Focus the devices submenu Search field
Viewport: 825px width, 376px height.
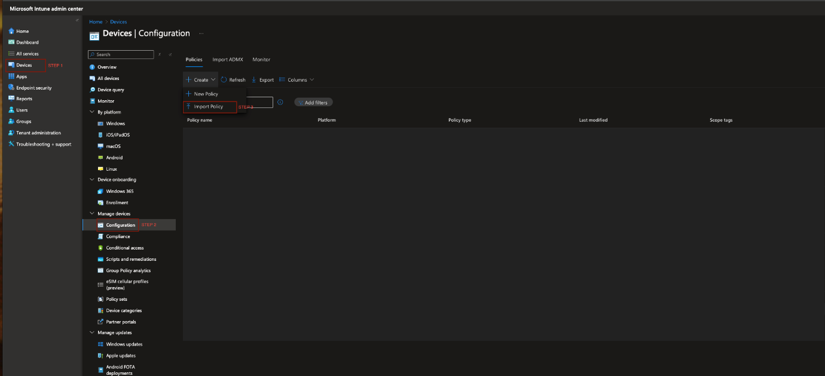tap(121, 54)
